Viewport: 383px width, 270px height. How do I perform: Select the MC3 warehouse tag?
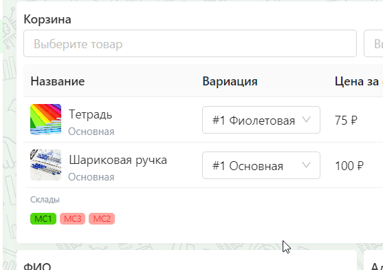(x=73, y=218)
